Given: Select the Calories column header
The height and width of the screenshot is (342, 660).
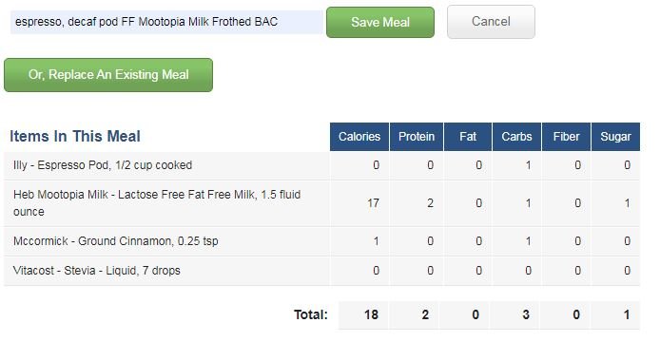Looking at the screenshot, I should [359, 137].
